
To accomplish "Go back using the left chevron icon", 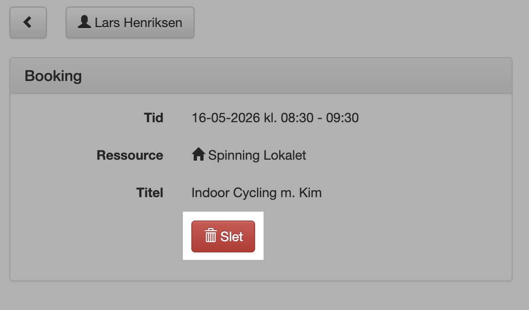I will coord(28,22).
